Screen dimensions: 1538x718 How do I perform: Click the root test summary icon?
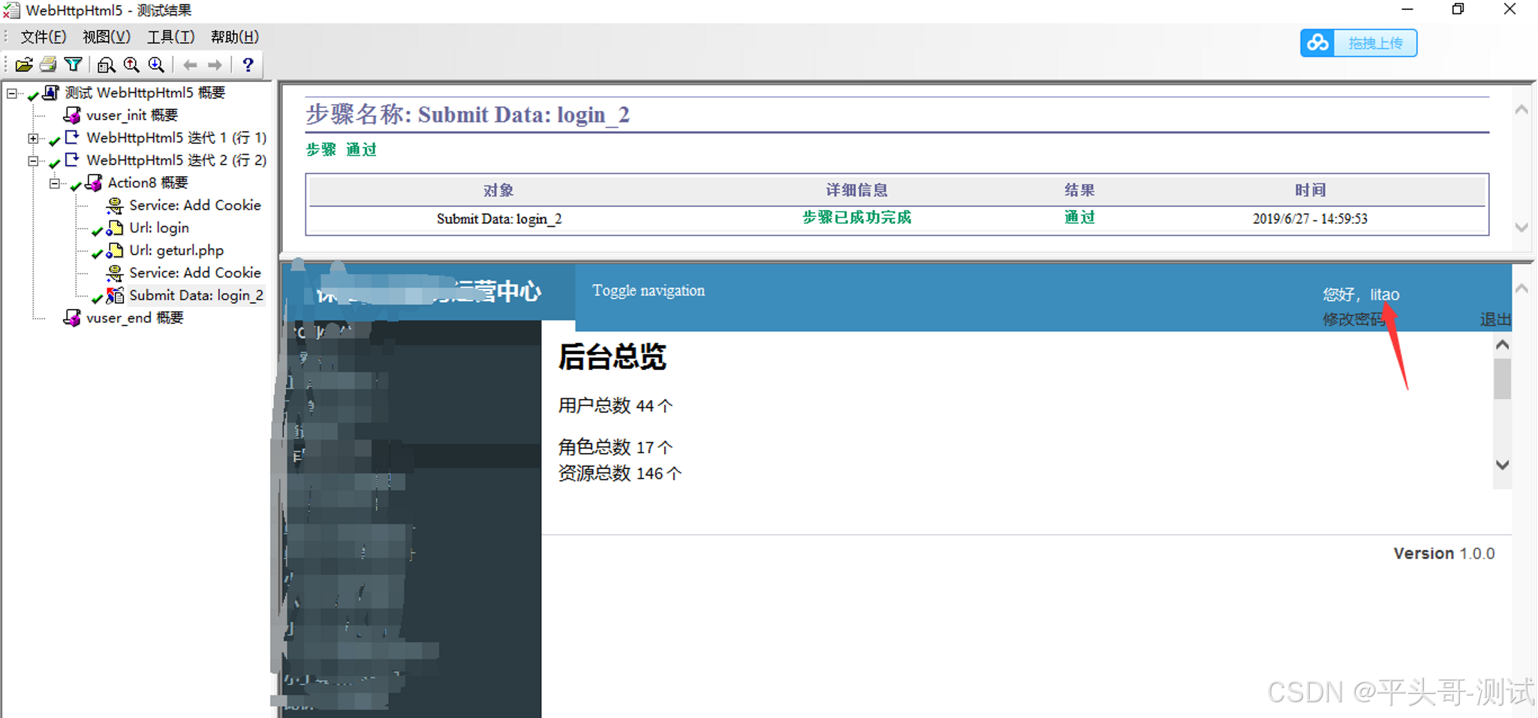pyautogui.click(x=50, y=92)
